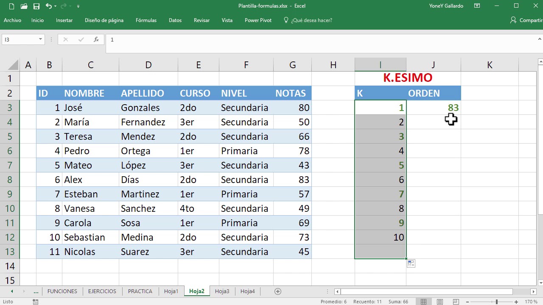
Task: Open Customize Quick Access Toolbar menu
Action: click(x=78, y=6)
